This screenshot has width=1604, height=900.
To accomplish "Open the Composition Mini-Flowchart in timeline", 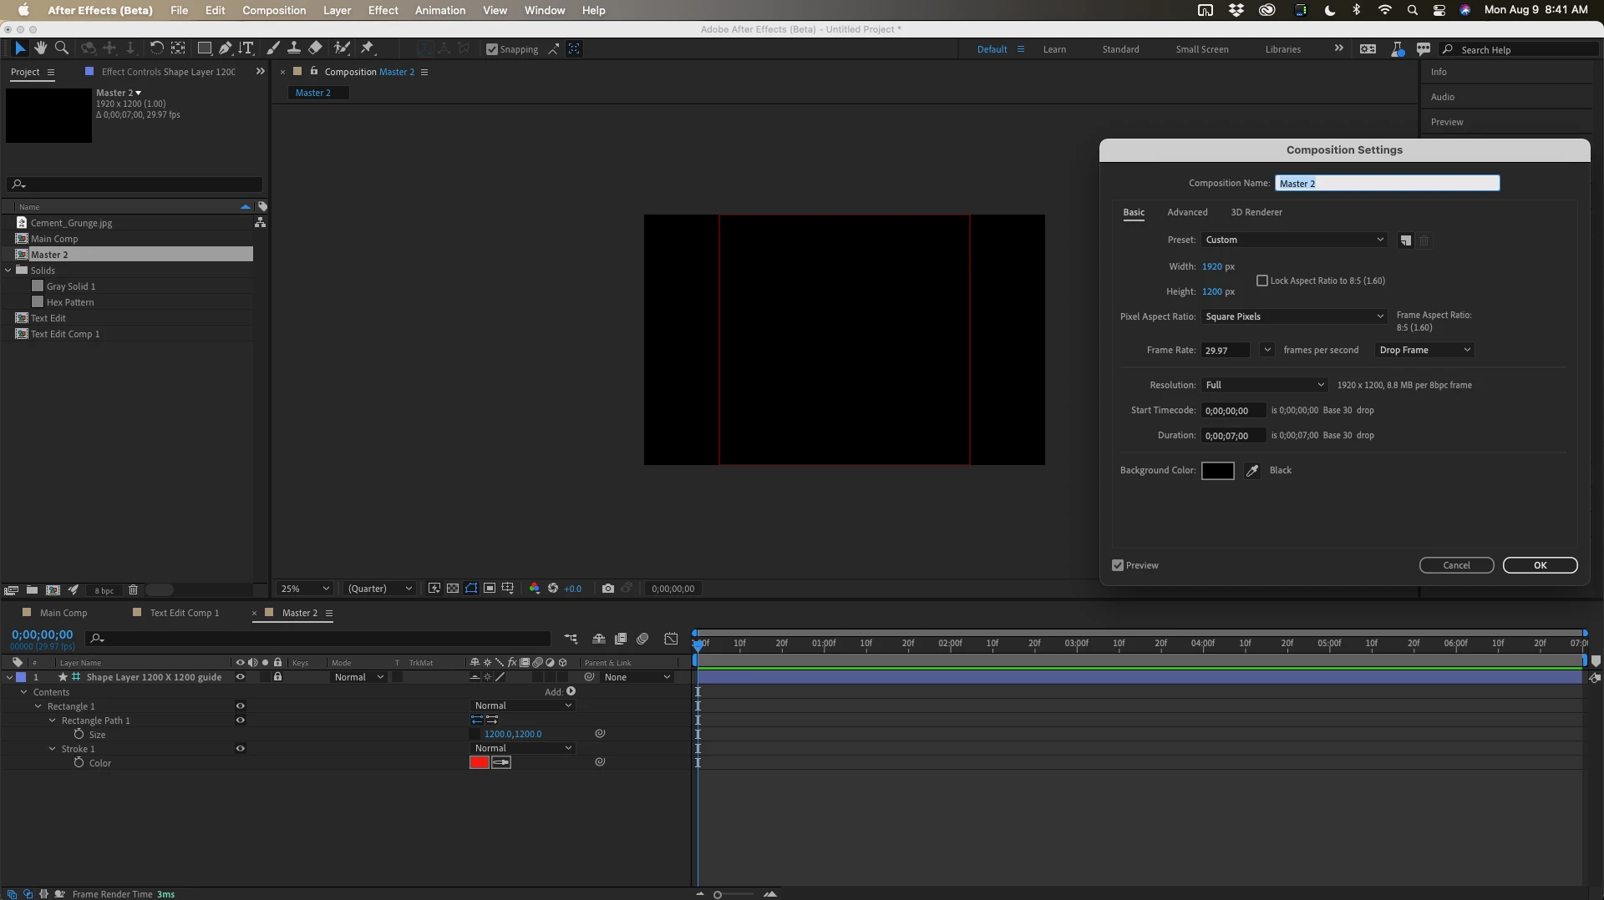I will pyautogui.click(x=571, y=639).
